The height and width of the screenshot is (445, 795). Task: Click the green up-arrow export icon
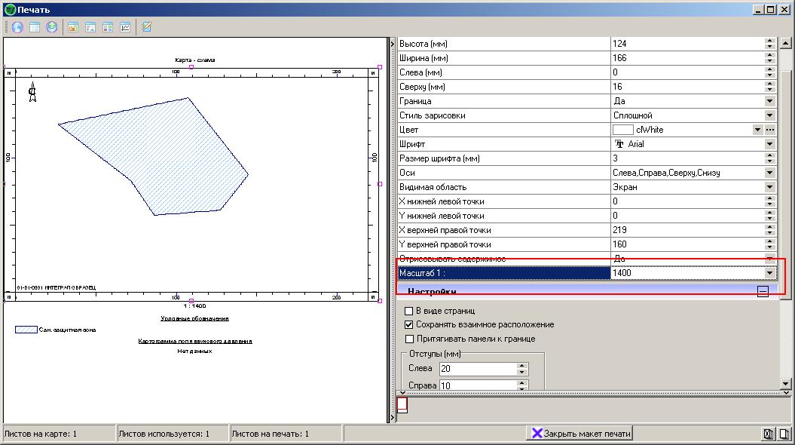tap(52, 27)
